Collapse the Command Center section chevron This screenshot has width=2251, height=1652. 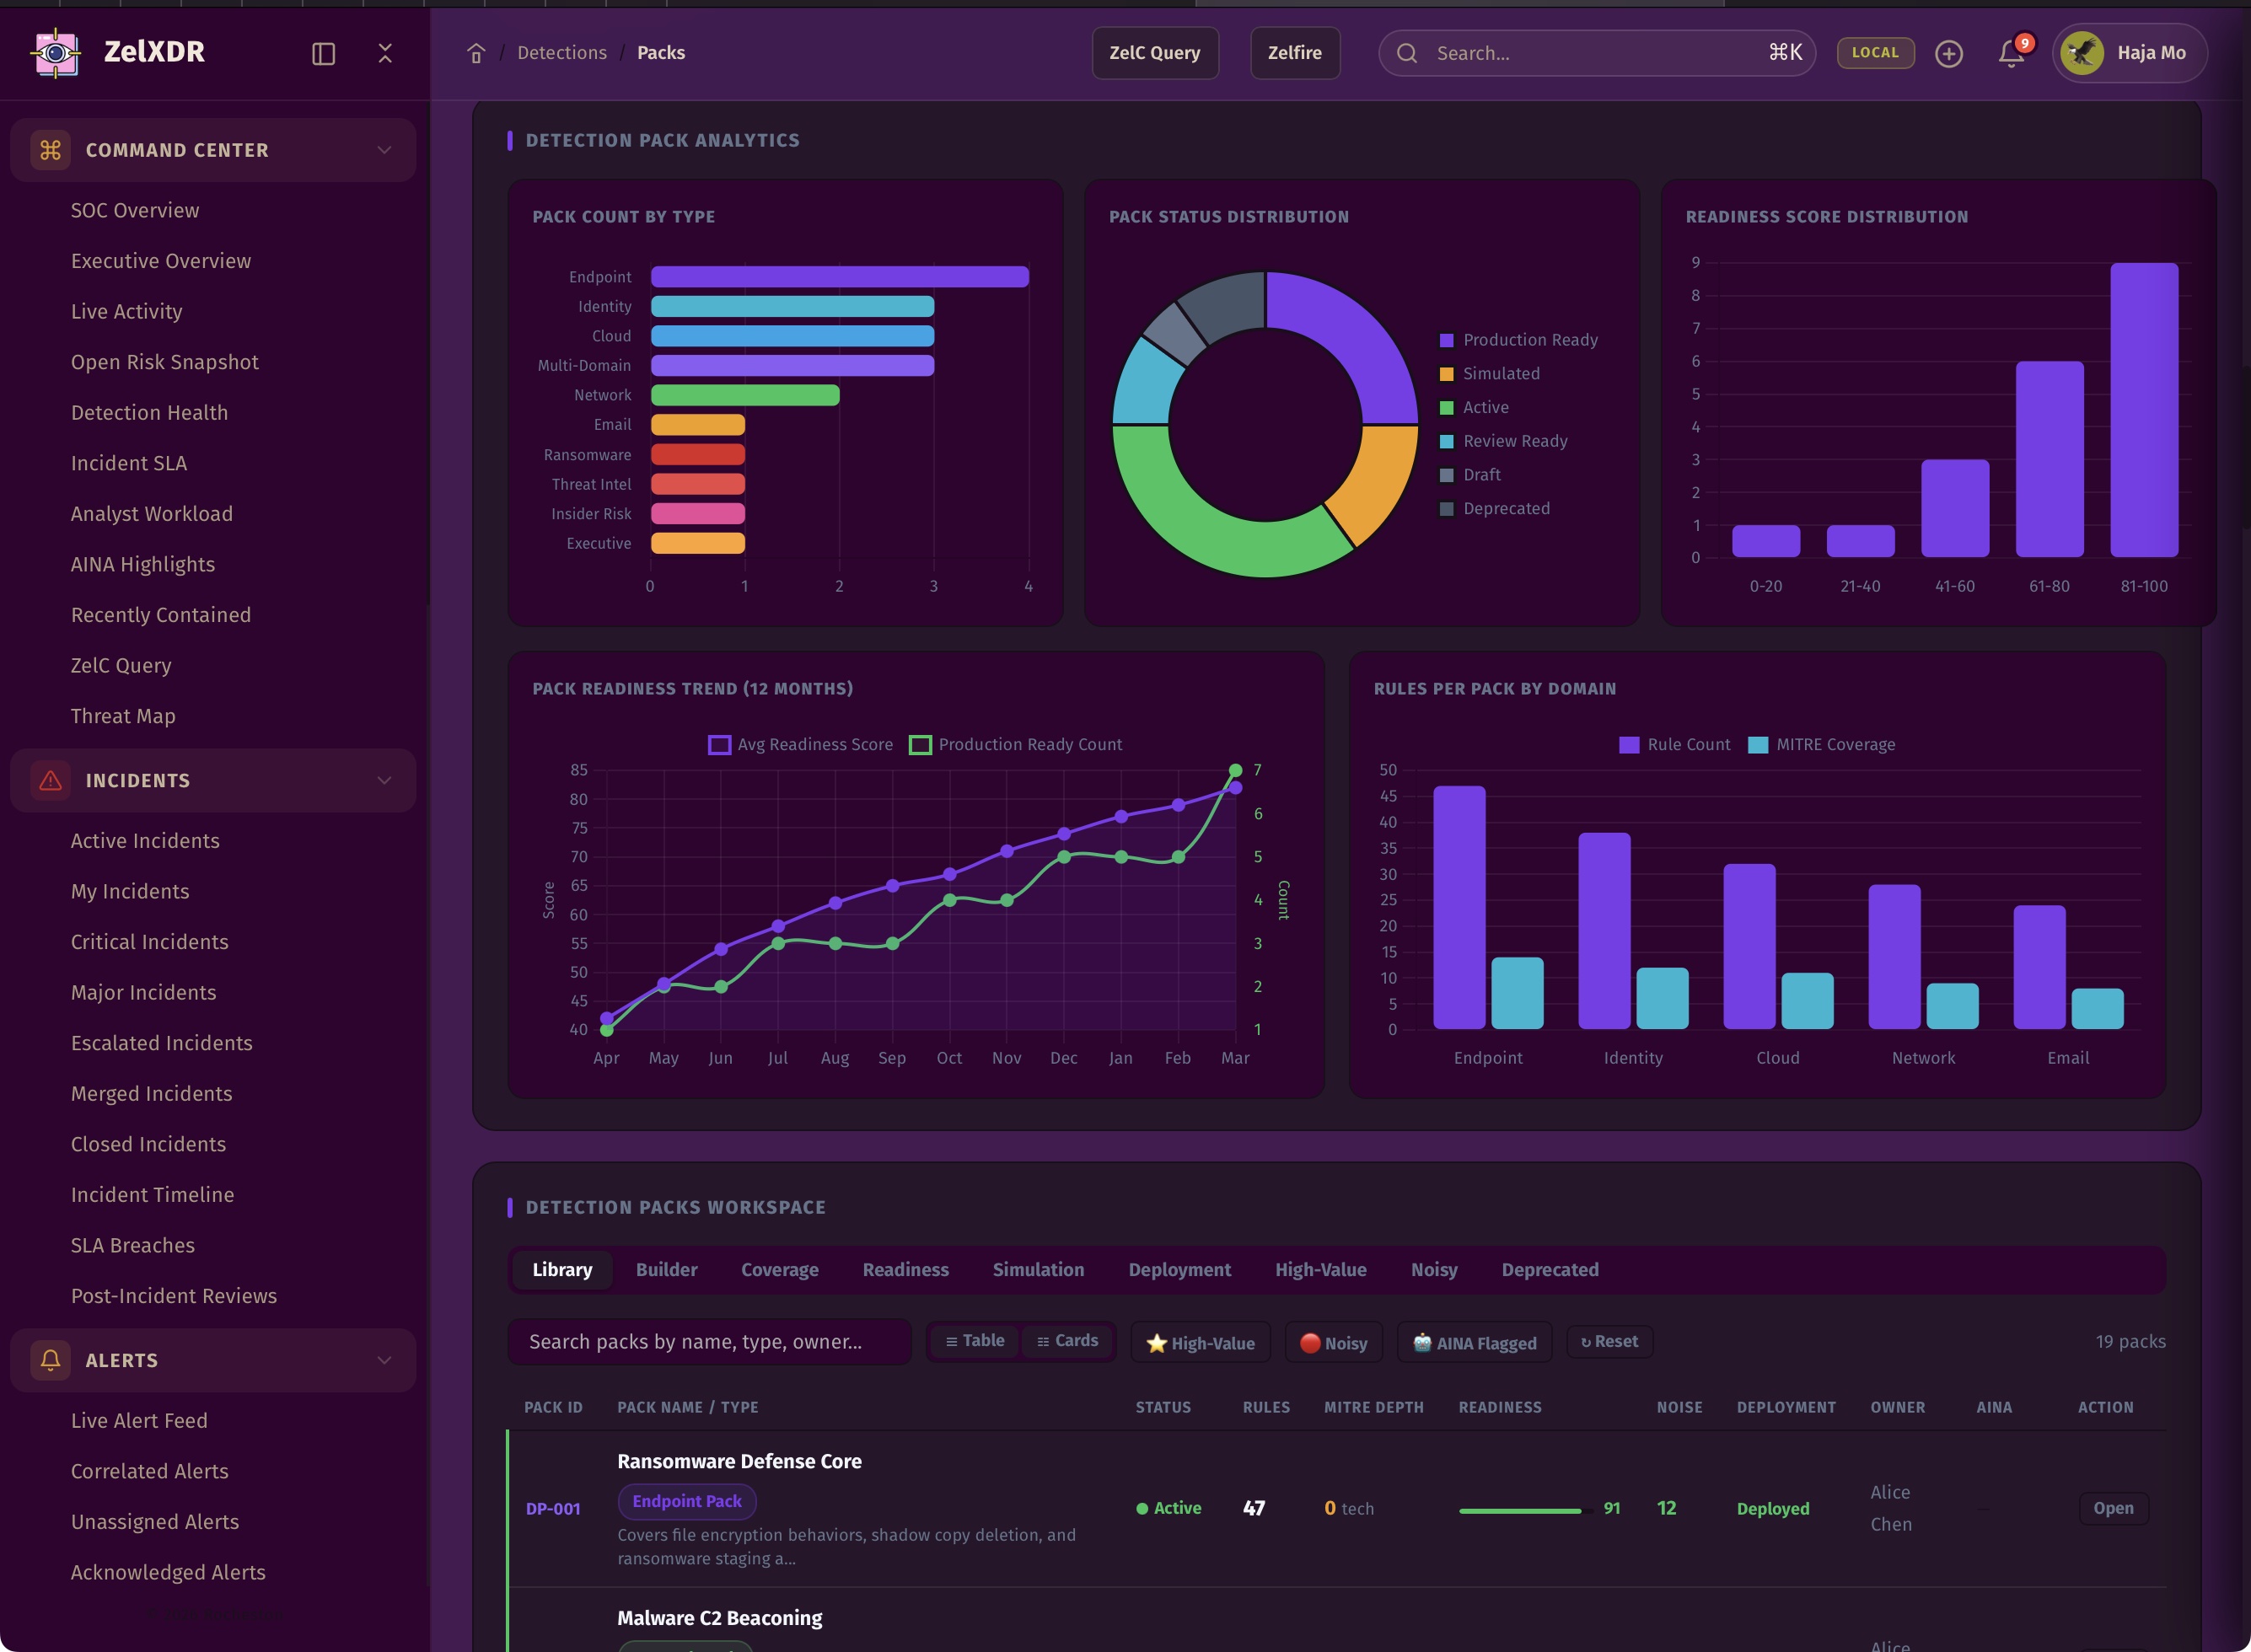pyautogui.click(x=384, y=150)
